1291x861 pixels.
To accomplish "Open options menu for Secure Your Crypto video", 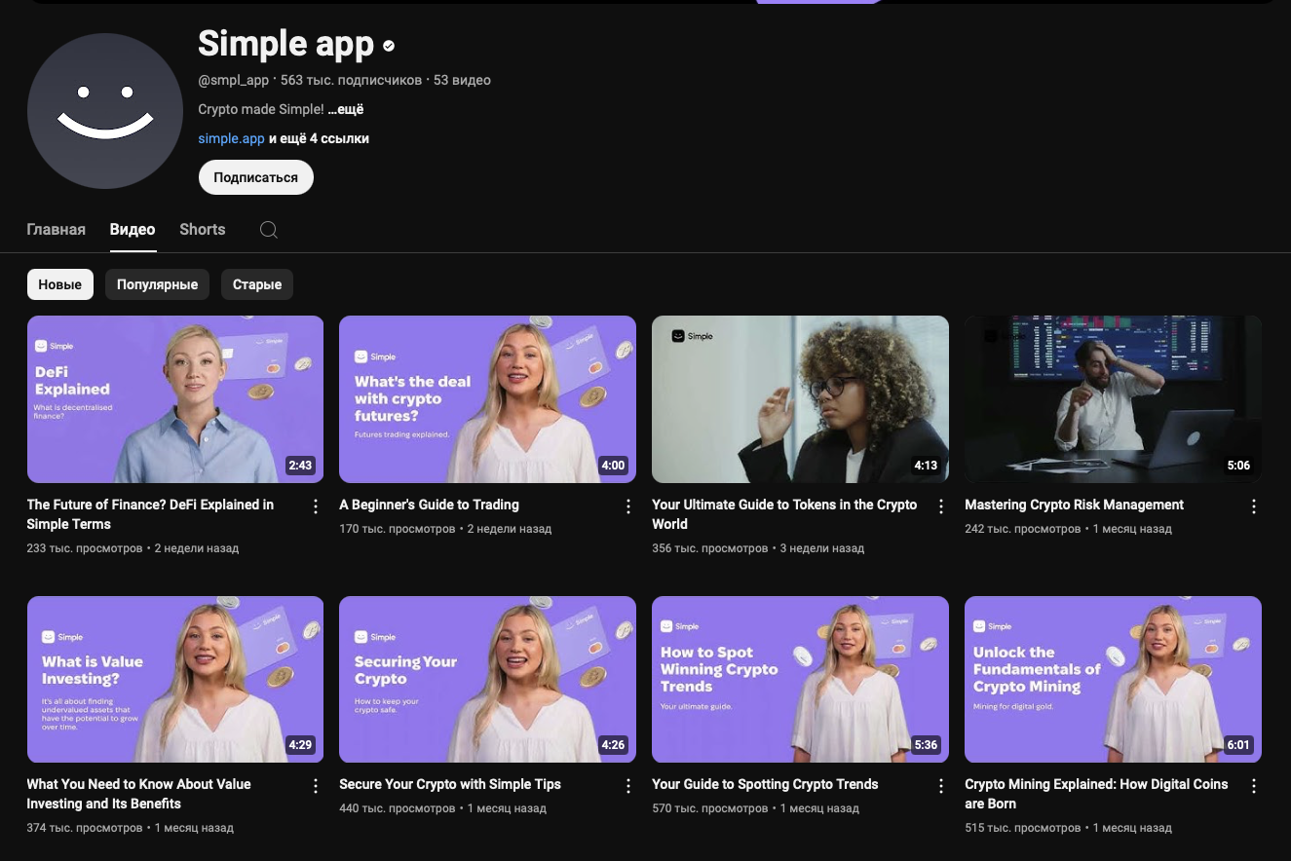I will tap(627, 786).
